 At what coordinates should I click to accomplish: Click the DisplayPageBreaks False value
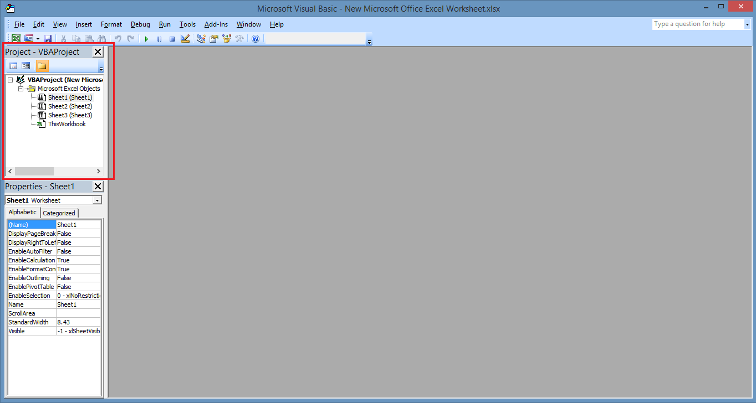tap(79, 234)
